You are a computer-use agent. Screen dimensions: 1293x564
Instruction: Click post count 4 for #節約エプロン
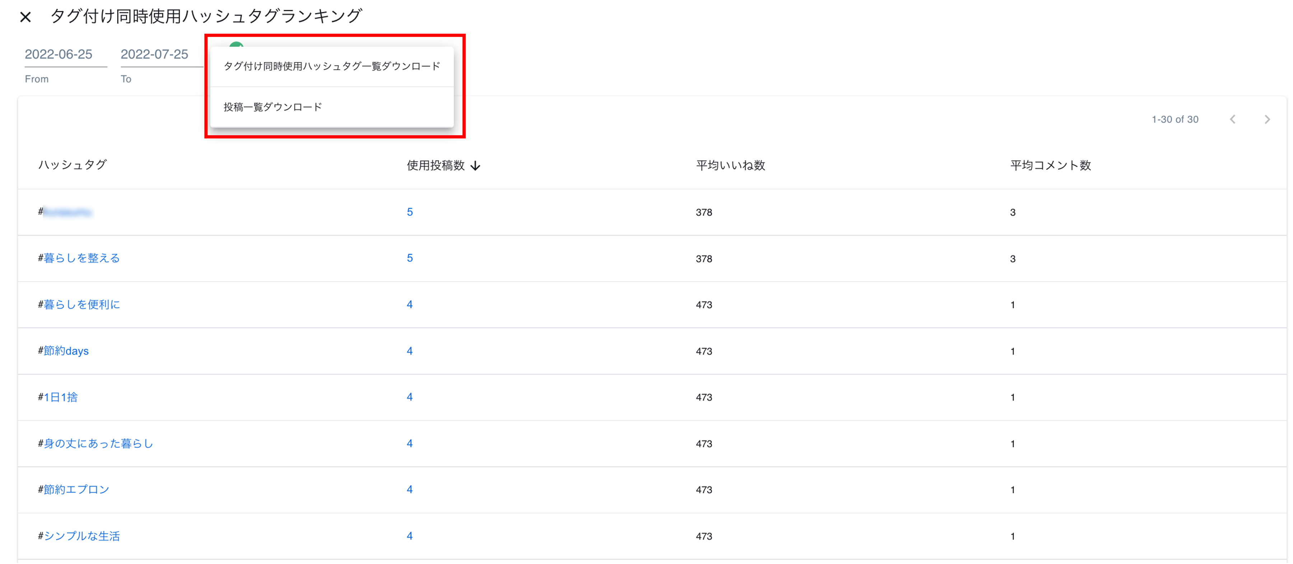point(410,489)
